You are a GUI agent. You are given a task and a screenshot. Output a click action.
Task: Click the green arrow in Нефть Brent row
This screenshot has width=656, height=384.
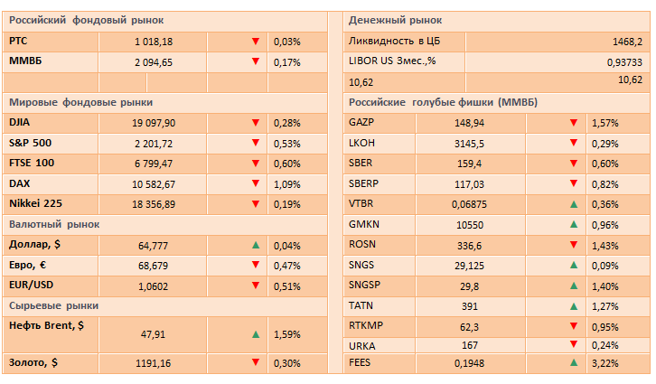pos(256,334)
